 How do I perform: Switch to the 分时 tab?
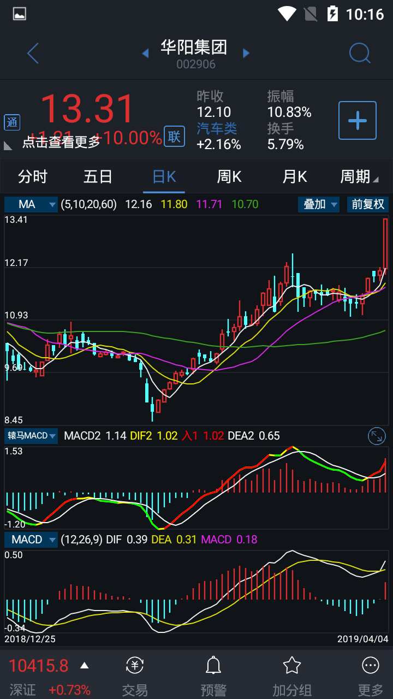(x=33, y=177)
